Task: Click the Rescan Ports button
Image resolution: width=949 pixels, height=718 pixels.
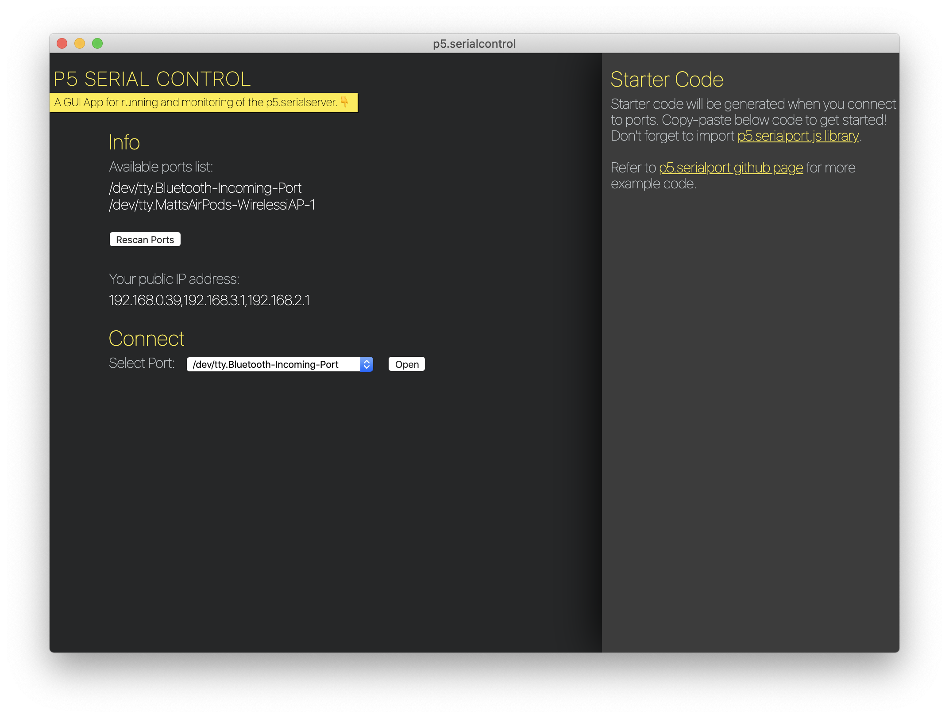Action: (x=145, y=240)
